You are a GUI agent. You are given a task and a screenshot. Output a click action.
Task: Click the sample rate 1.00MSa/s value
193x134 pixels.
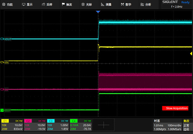175,129
